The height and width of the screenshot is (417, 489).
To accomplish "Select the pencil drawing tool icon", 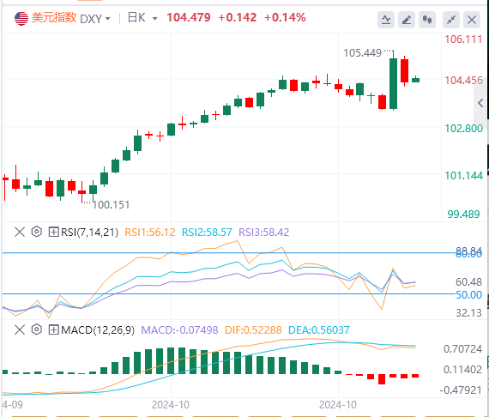I will point(407,20).
